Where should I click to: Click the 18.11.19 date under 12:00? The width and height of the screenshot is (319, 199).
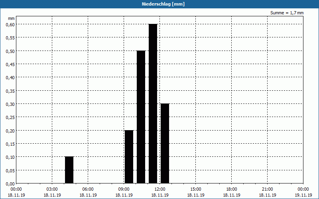(160, 195)
